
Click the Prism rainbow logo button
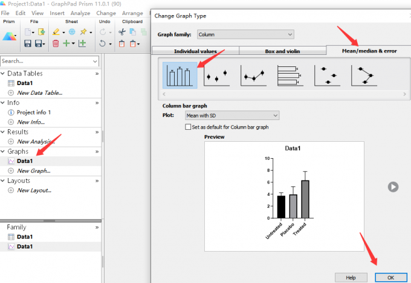coord(9,36)
